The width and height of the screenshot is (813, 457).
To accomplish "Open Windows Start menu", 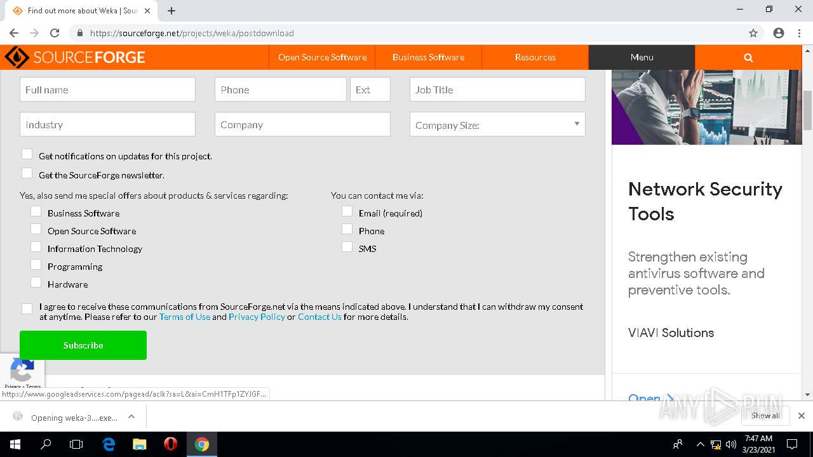I will (x=15, y=444).
